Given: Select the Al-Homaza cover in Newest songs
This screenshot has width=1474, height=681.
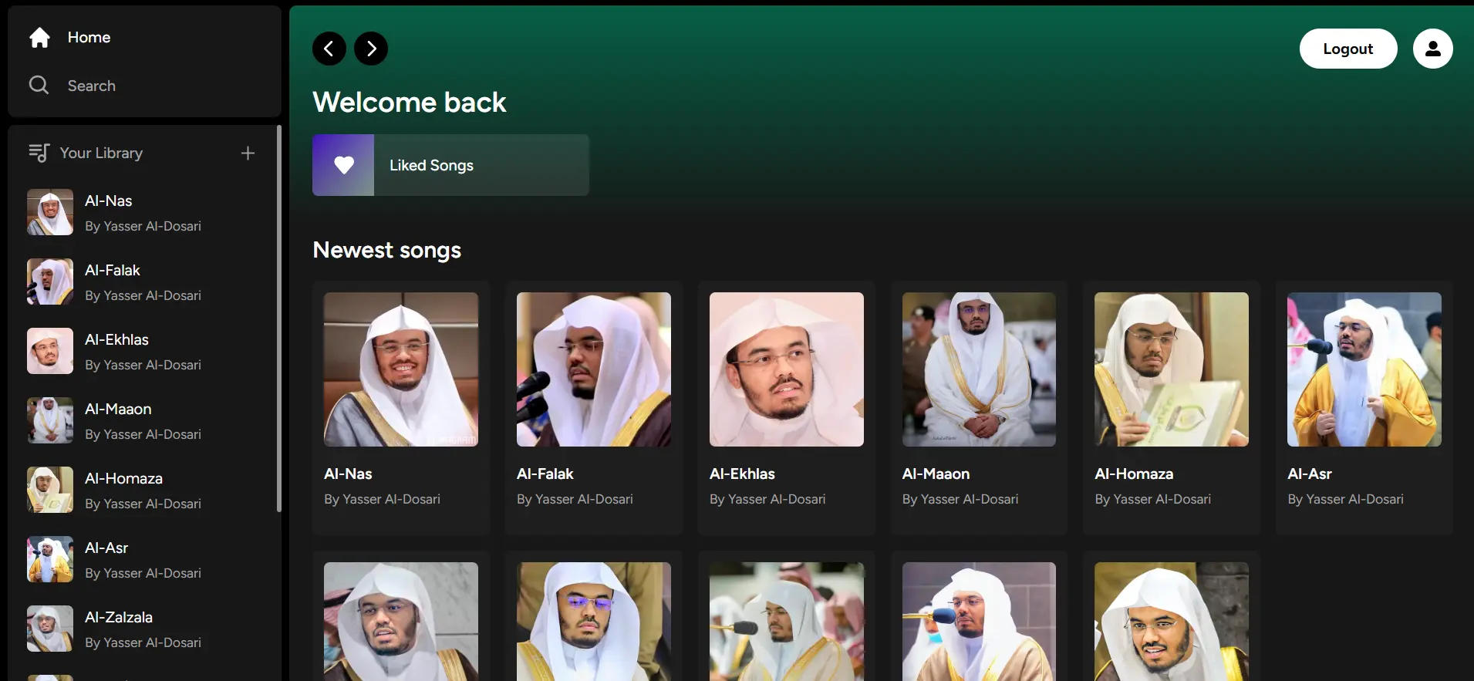Looking at the screenshot, I should 1171,369.
